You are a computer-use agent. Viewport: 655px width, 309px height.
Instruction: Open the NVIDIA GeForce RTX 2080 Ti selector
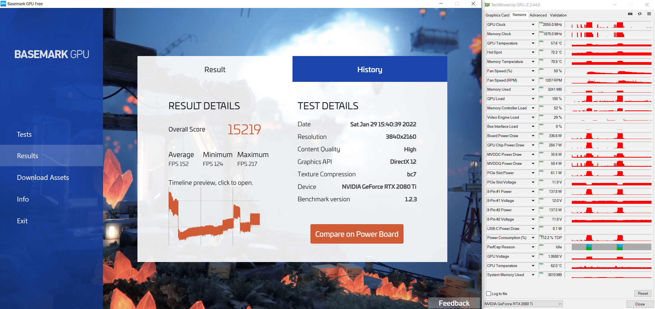[523, 304]
